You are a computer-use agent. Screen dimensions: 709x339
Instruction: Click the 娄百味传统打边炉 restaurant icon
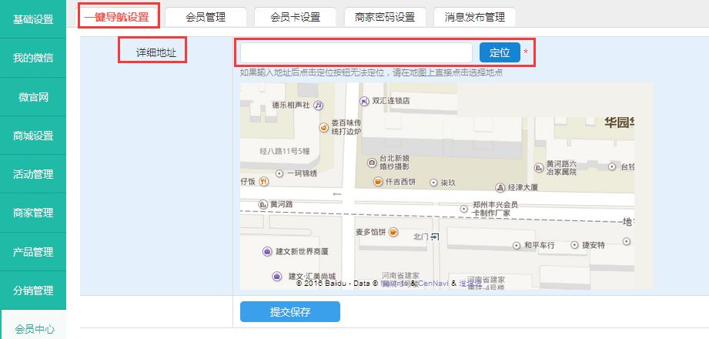pyautogui.click(x=323, y=127)
